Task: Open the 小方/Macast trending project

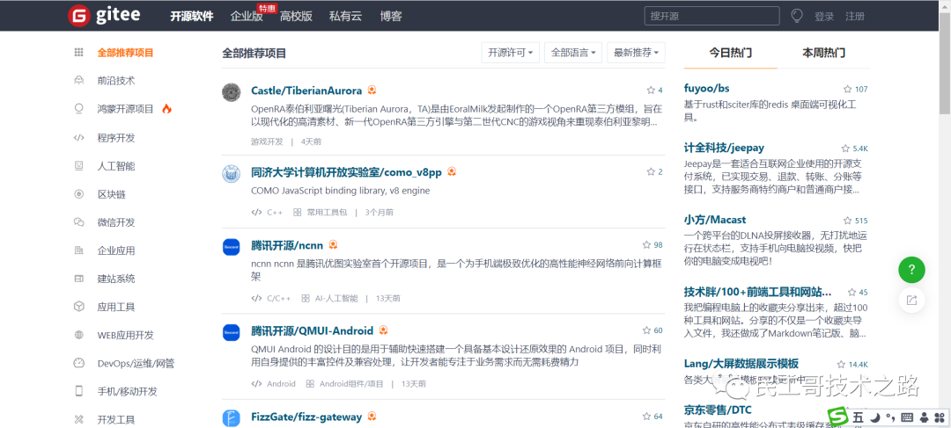Action: point(714,220)
